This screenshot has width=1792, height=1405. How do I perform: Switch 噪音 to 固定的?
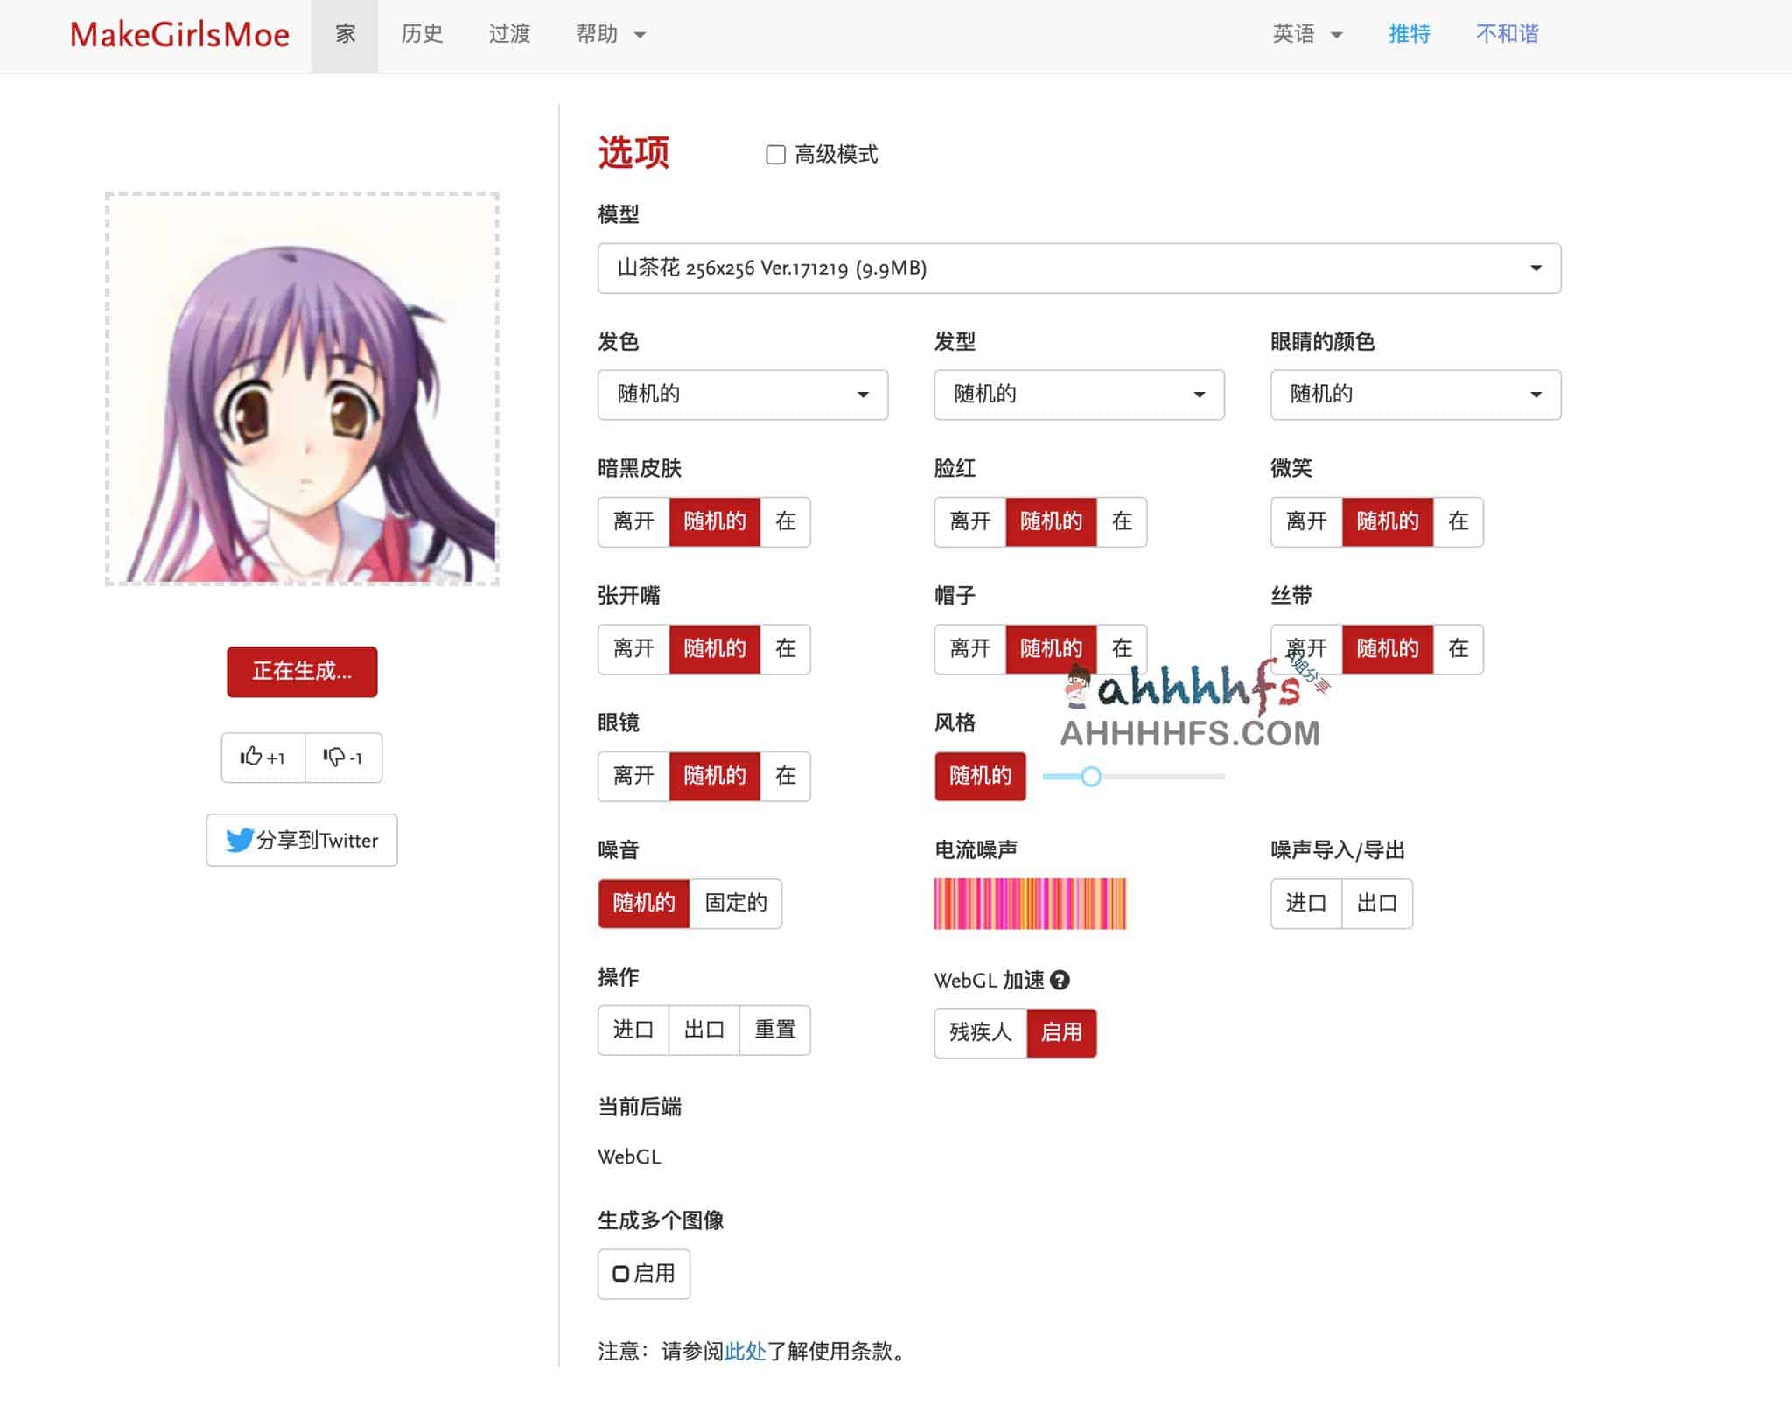[x=735, y=904]
